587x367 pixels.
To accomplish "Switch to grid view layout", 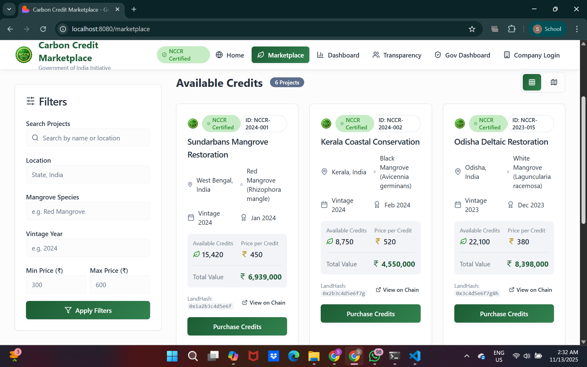I will tap(532, 82).
